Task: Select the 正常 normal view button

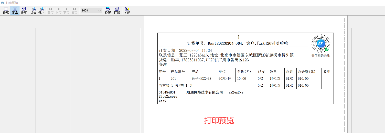Action: coord(15,11)
